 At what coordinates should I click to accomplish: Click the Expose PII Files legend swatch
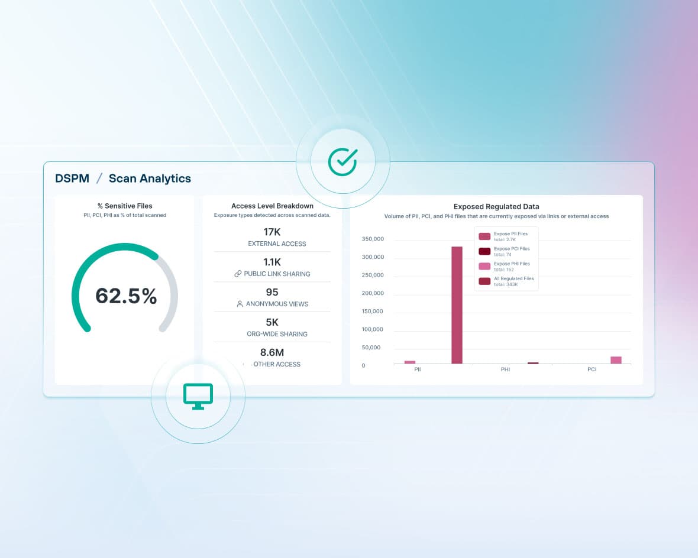484,236
